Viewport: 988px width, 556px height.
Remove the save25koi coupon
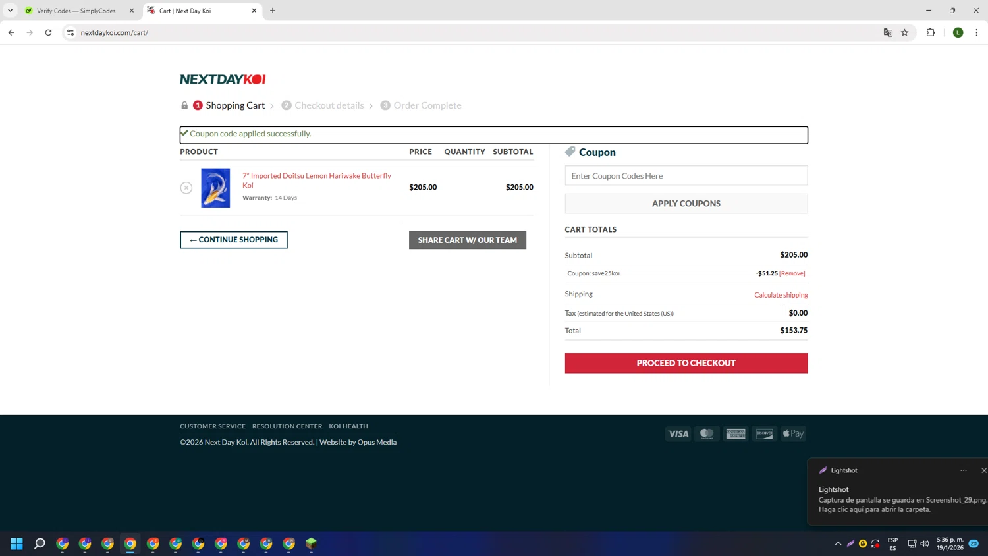pos(792,273)
